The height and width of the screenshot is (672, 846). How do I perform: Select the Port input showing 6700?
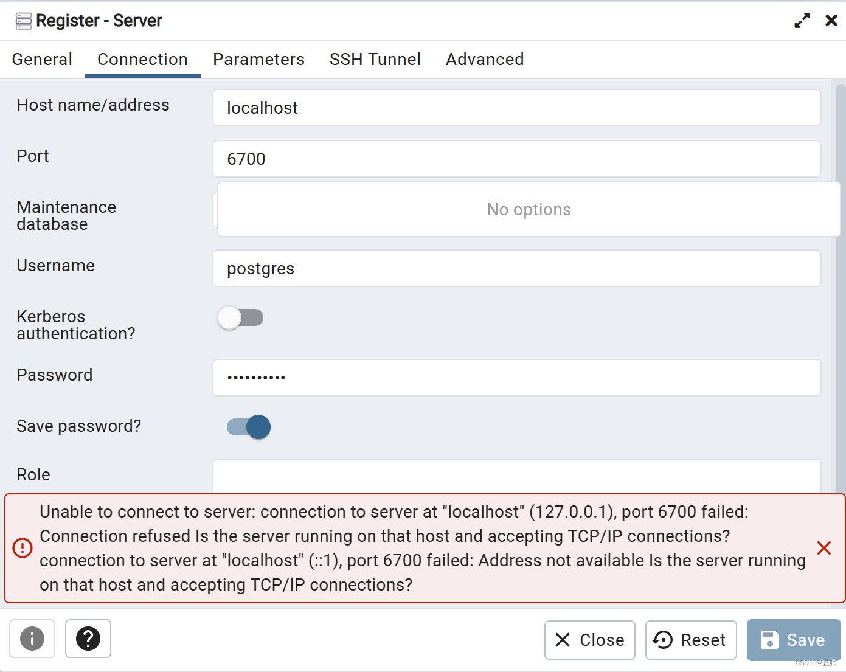point(517,159)
